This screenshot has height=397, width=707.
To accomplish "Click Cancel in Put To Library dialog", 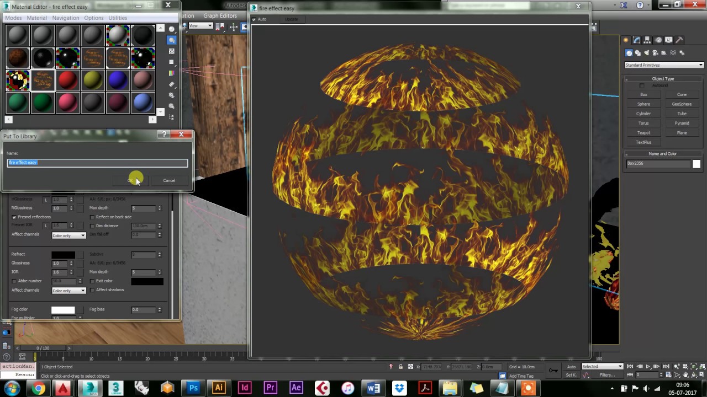I will (x=169, y=180).
